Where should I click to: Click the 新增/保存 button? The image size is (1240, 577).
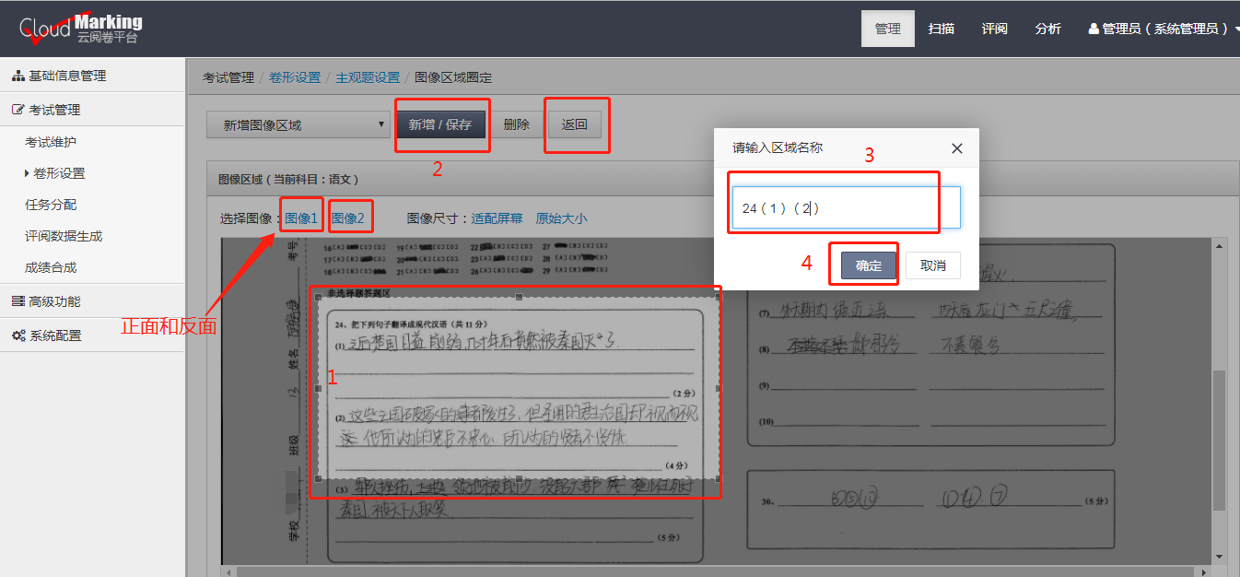[x=442, y=123]
